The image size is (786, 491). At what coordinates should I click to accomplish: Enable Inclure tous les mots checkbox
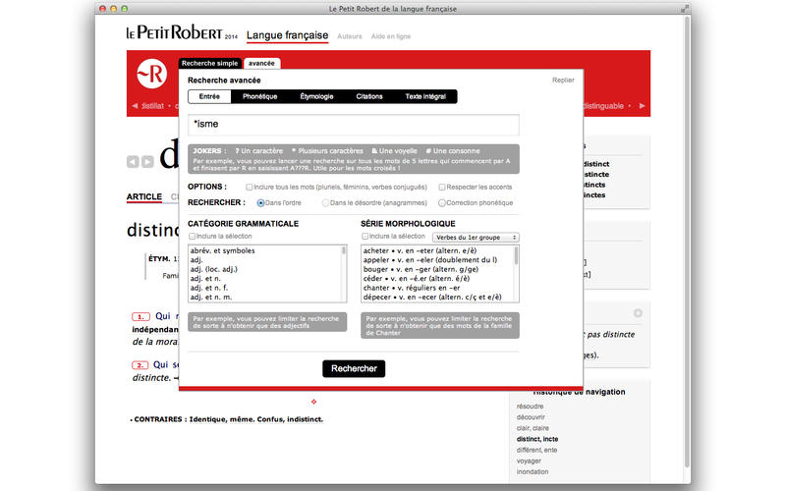click(x=250, y=187)
